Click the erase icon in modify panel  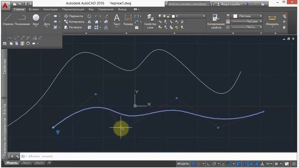tap(106, 16)
